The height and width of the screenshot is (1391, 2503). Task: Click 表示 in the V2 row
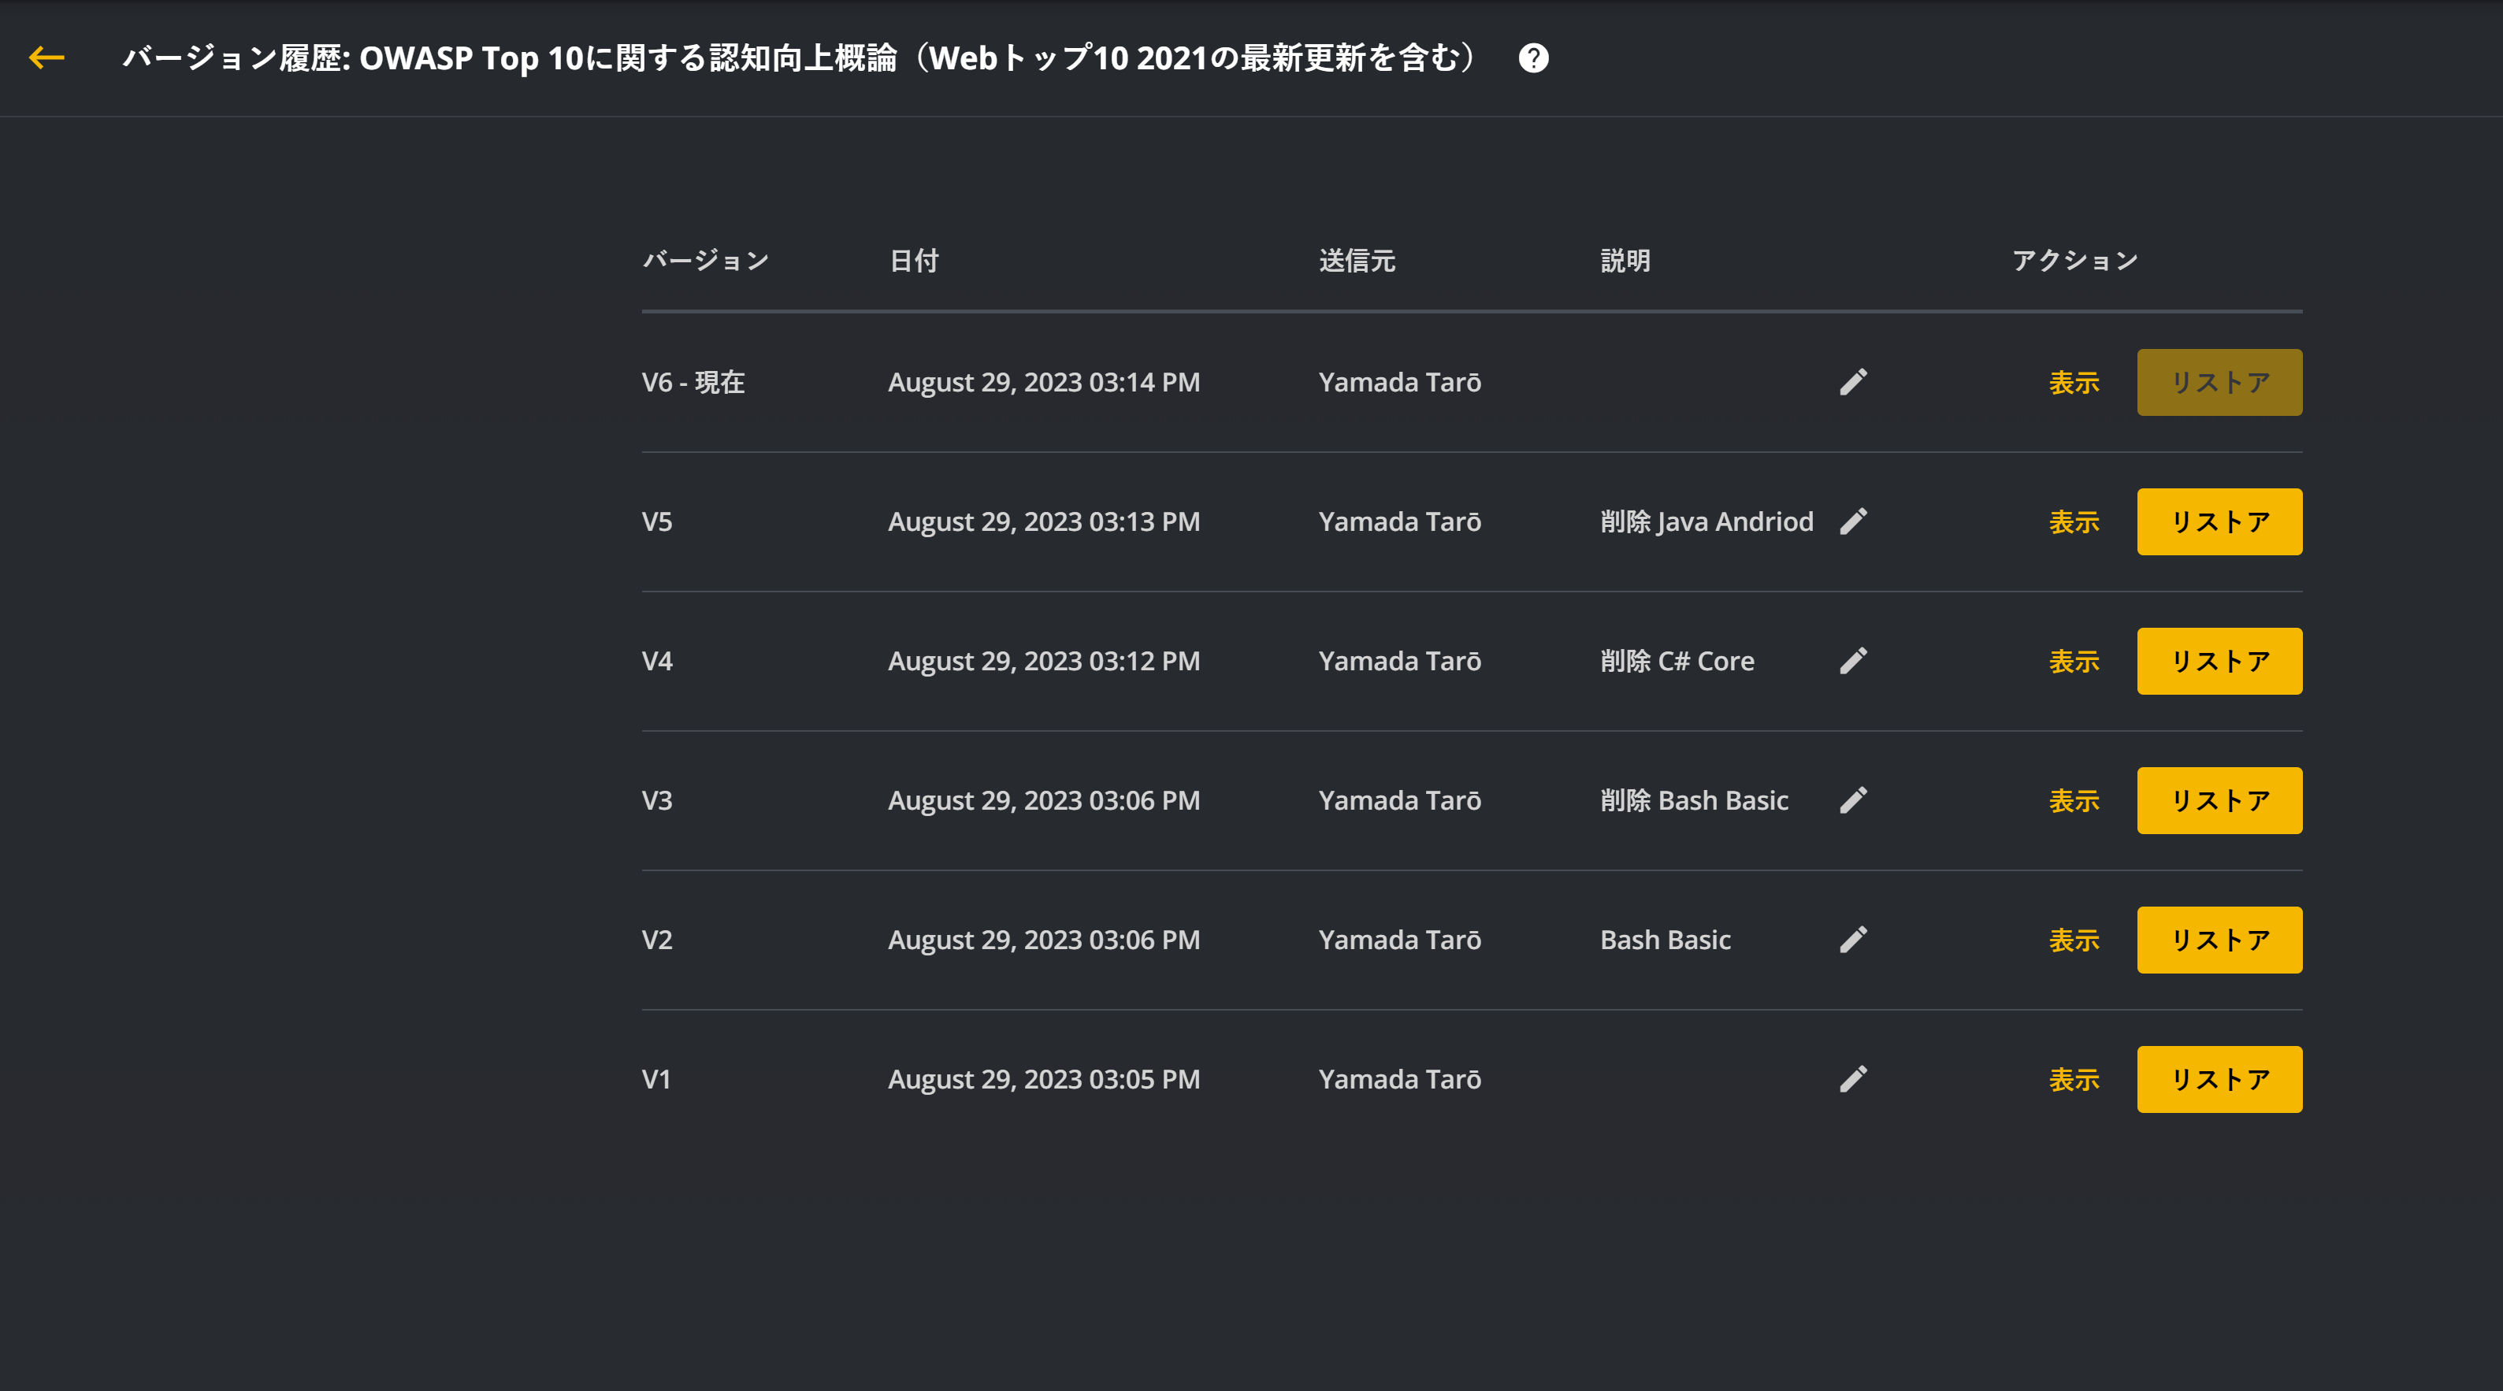tap(2074, 940)
